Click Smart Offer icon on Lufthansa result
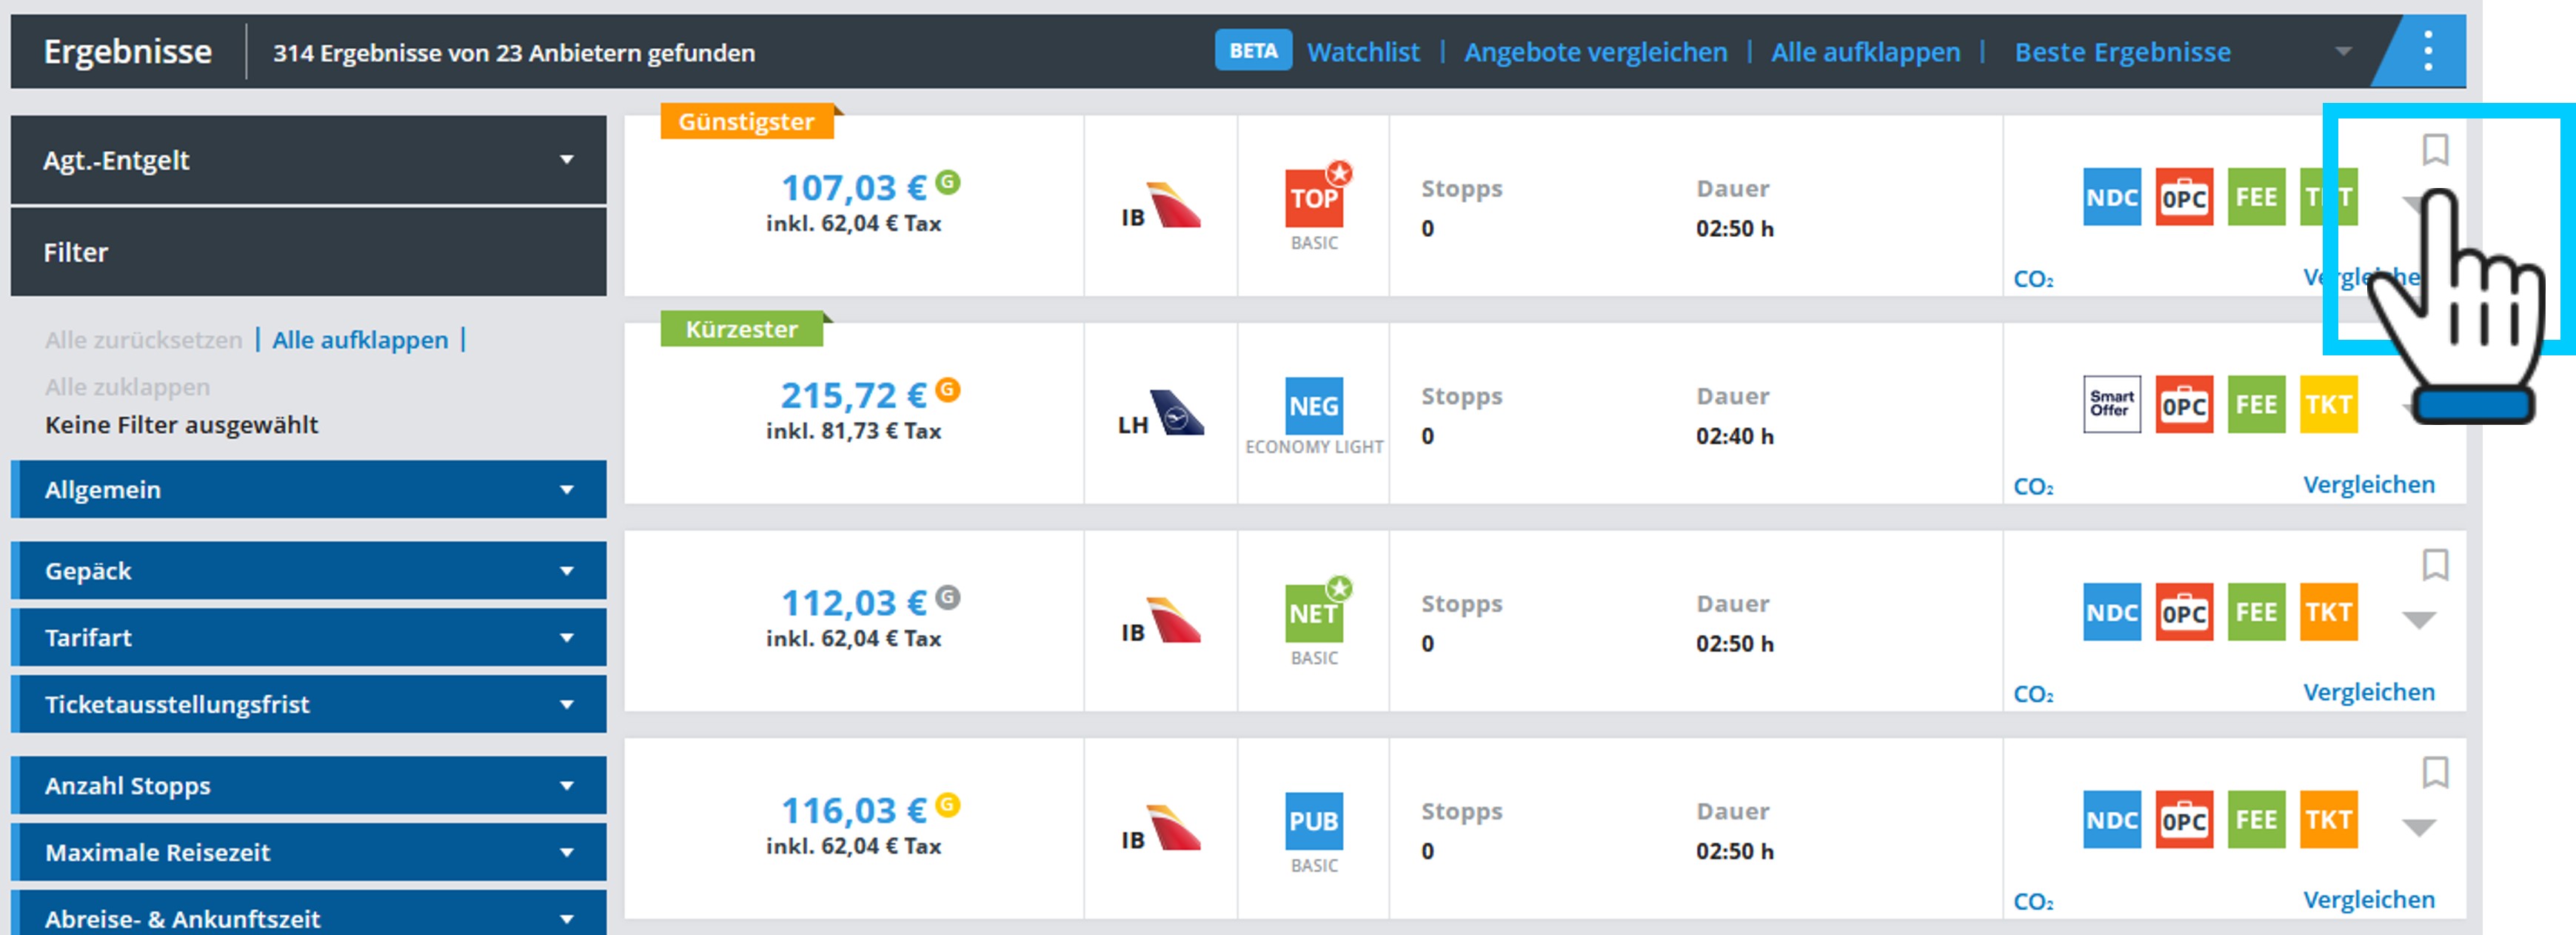 [2111, 404]
